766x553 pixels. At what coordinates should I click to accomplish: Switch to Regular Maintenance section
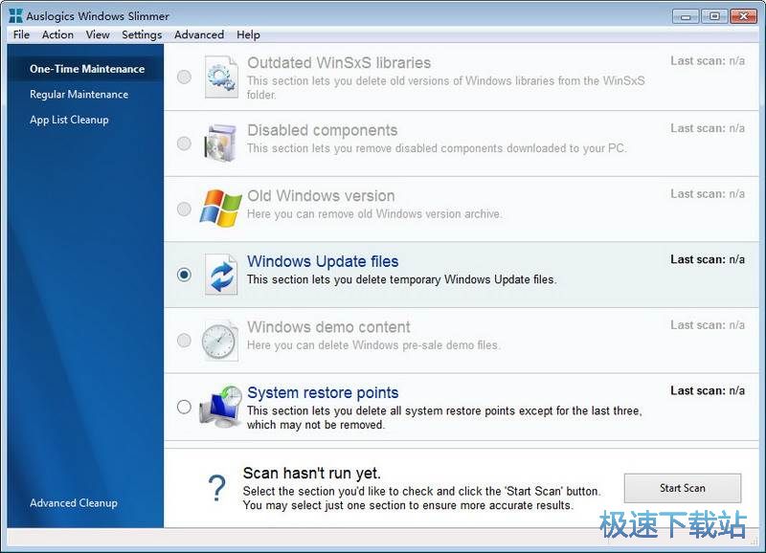pos(79,95)
